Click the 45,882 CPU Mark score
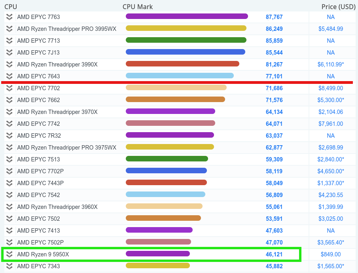Screen dimensions: 358x273 (x=274, y=266)
